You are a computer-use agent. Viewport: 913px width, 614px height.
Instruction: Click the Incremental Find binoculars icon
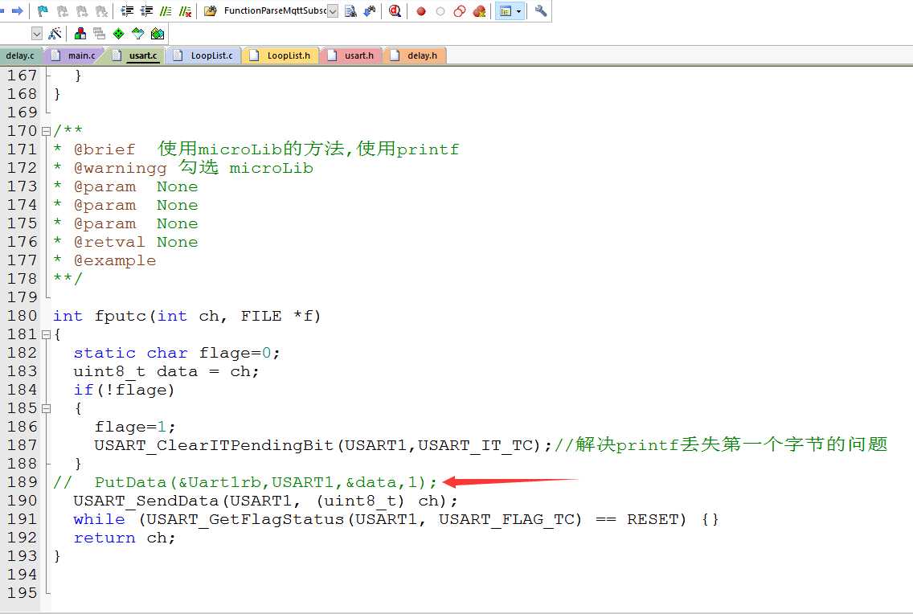[370, 10]
